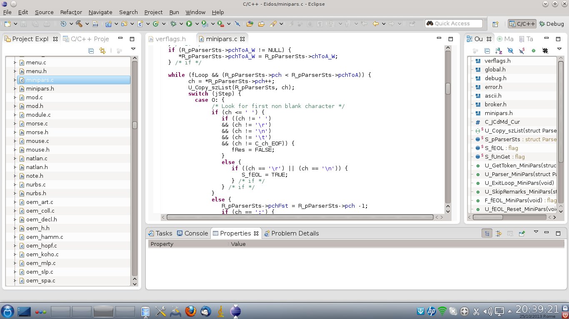
Task: Select oem_hamm.c in Project Explorer
Action: point(45,237)
